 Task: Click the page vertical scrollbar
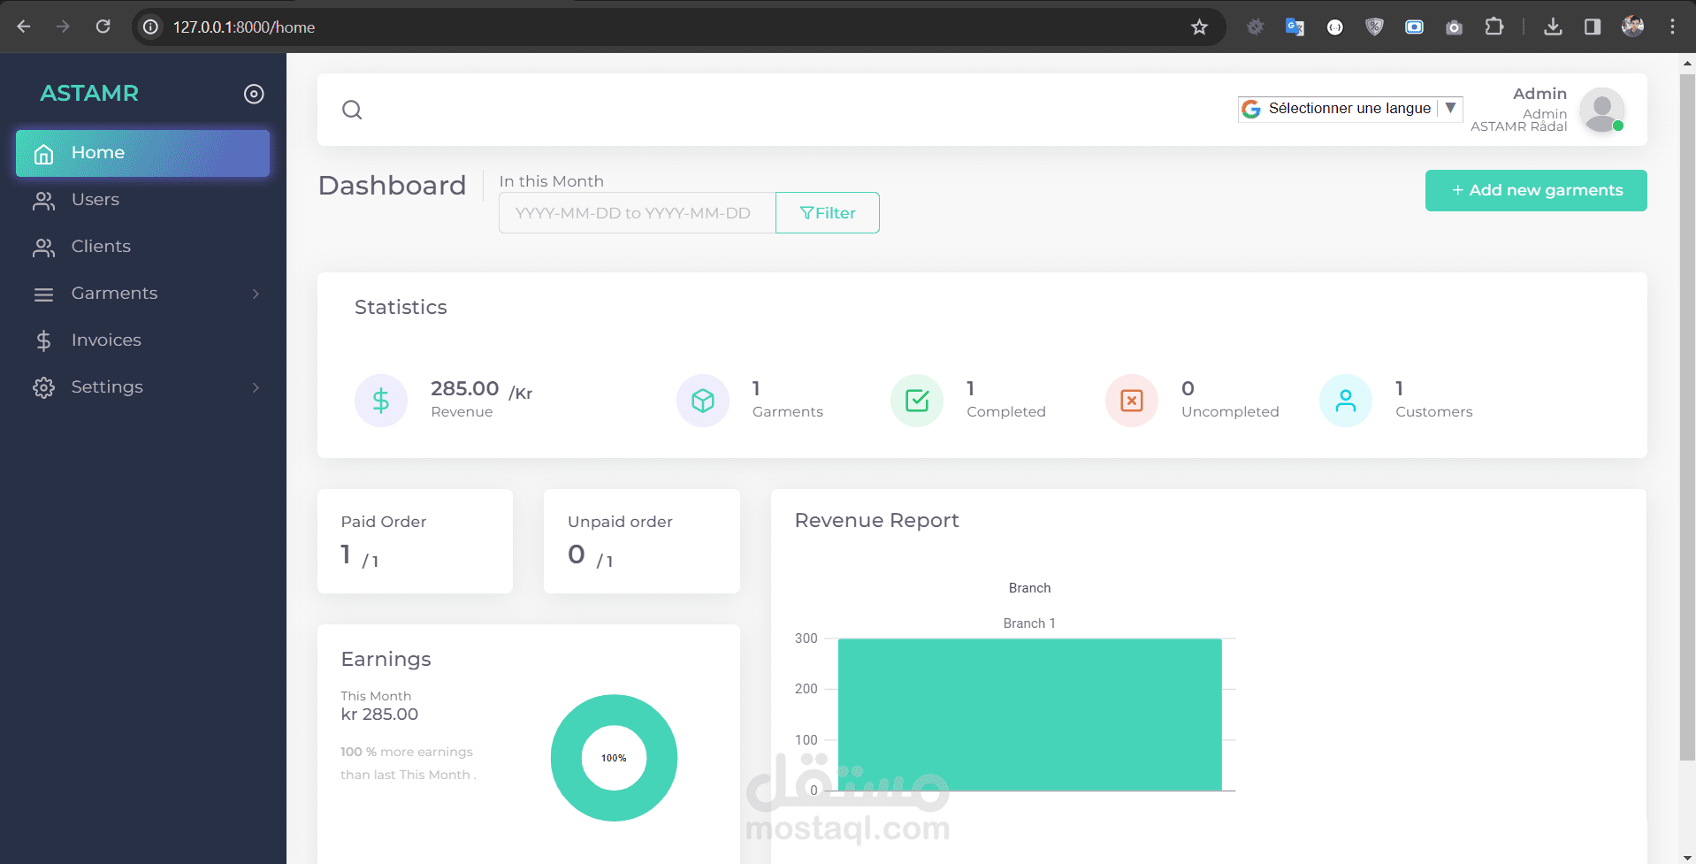click(1687, 417)
